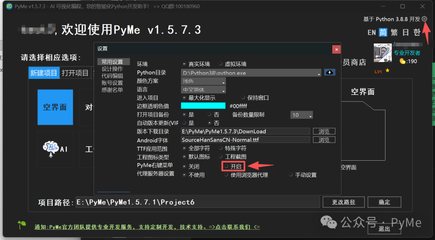Open 常用设置 settings category
Screen dimensions: 435x240
[x=113, y=62]
